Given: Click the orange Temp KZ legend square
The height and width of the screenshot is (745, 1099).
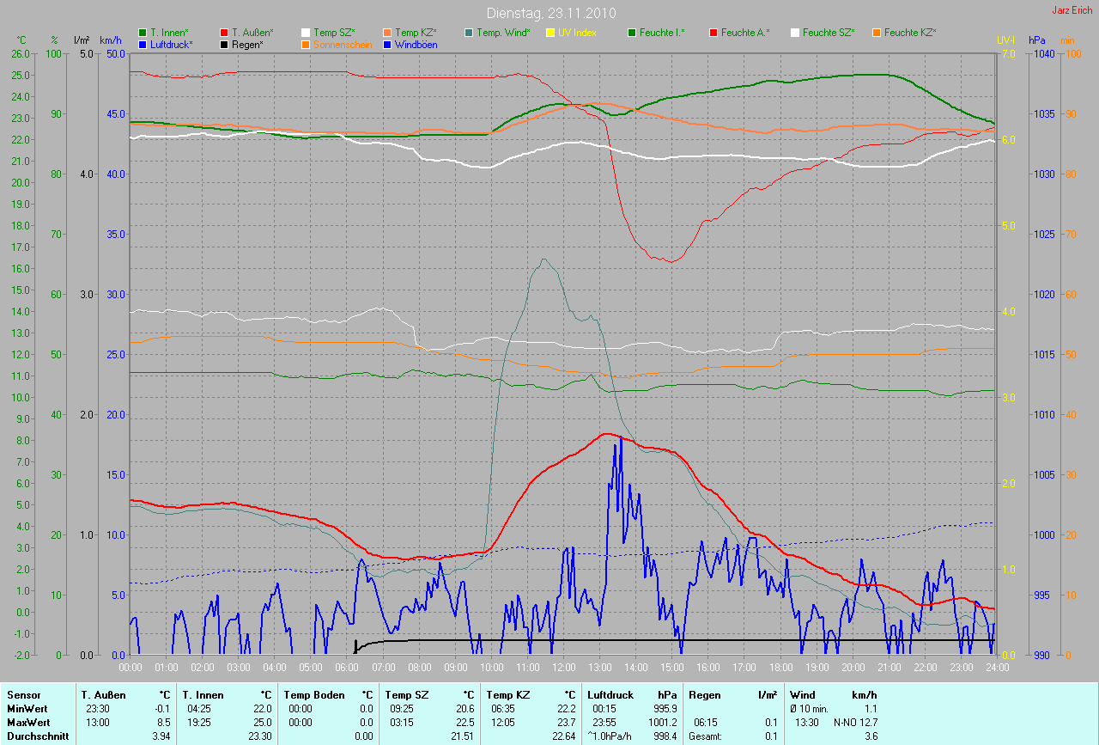Looking at the screenshot, I should click(387, 33).
